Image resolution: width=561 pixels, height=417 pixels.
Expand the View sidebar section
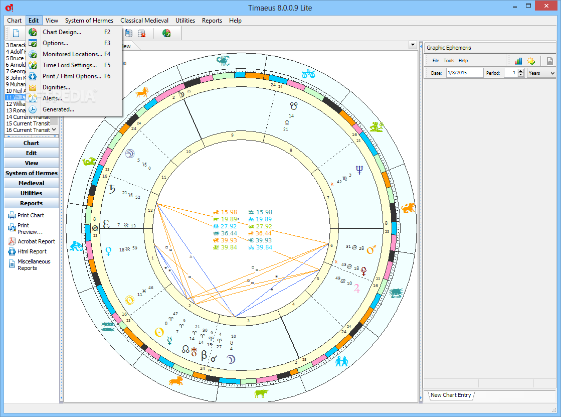pyautogui.click(x=32, y=163)
